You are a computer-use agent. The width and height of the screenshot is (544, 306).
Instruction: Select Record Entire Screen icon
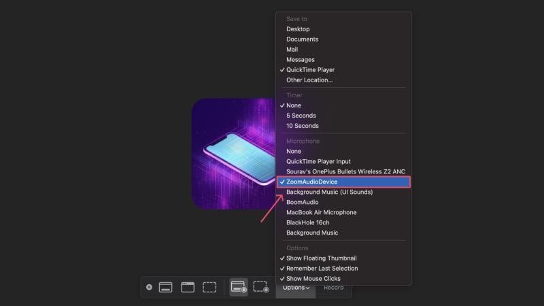point(239,287)
